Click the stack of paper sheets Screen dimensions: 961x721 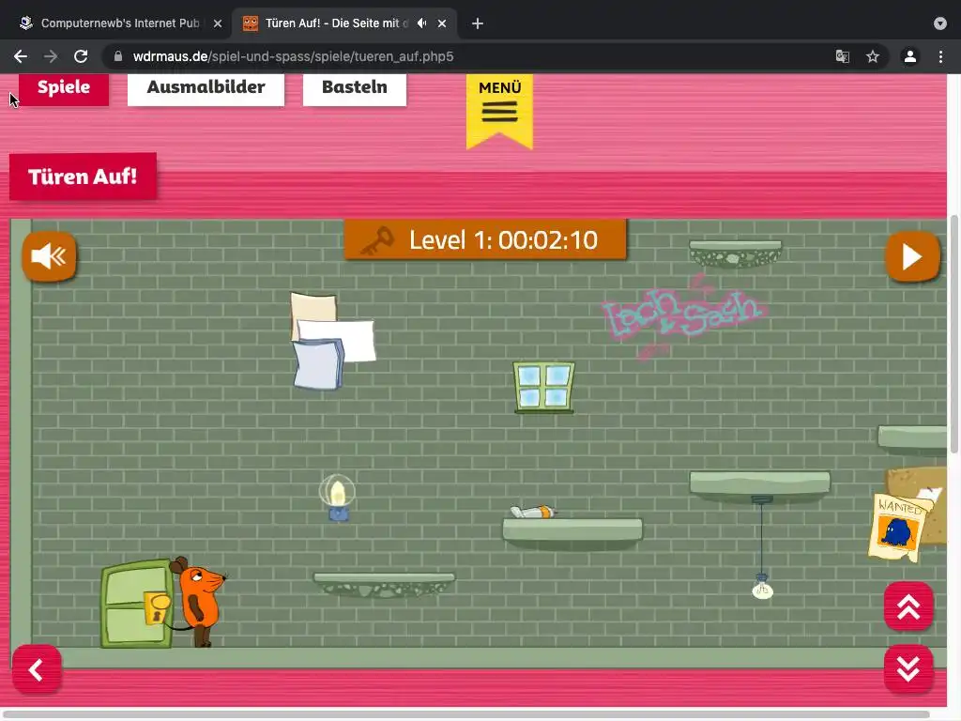pyautogui.click(x=333, y=341)
